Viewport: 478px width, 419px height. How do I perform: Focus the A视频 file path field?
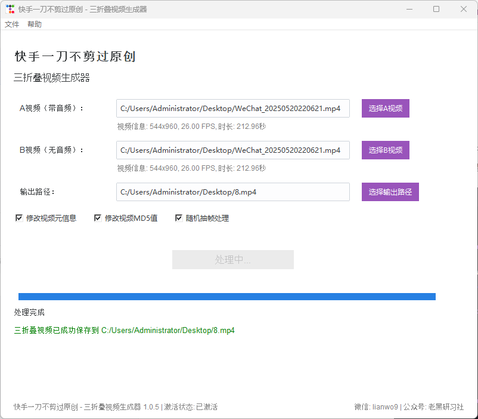click(x=232, y=109)
